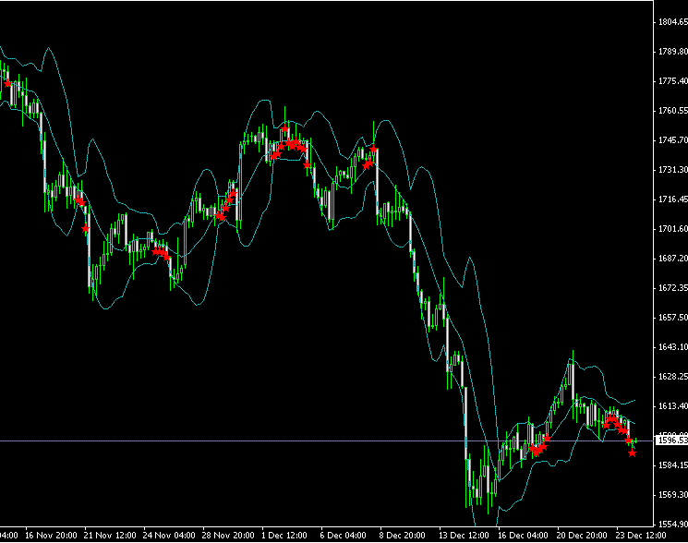Click the 1672.35 price axis label
688x543 pixels.
[673, 288]
